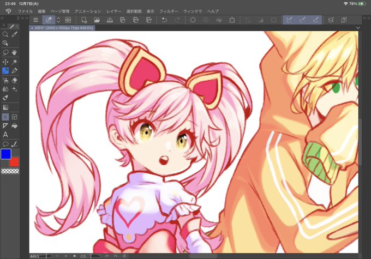Viewport: 371px width, 259px height.
Task: Click the Open file folder icon
Action: click(97, 20)
